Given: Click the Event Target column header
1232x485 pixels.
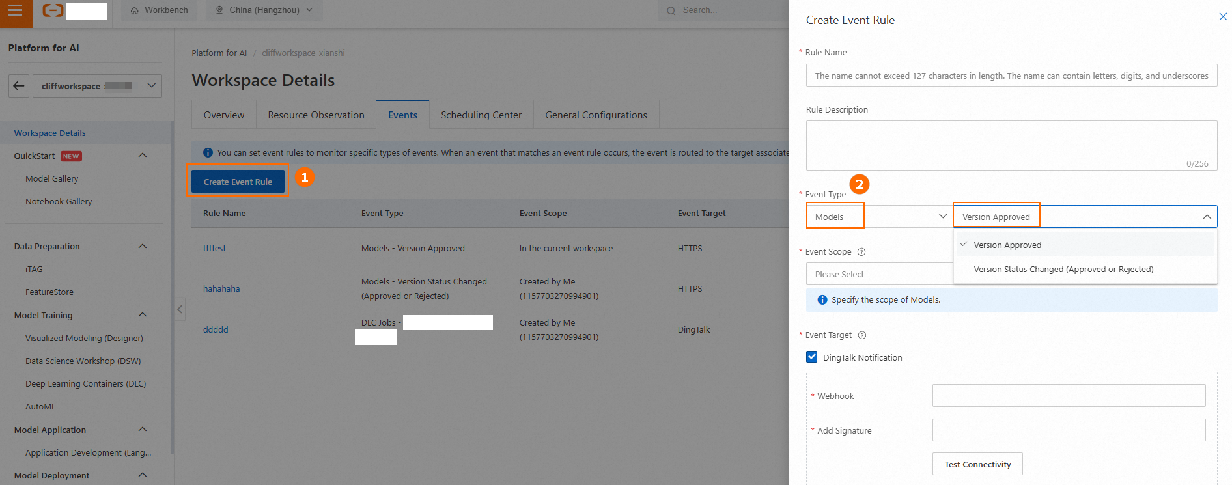Looking at the screenshot, I should pyautogui.click(x=701, y=213).
